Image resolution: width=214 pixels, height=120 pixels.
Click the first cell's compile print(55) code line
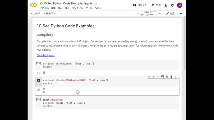tap(68, 64)
